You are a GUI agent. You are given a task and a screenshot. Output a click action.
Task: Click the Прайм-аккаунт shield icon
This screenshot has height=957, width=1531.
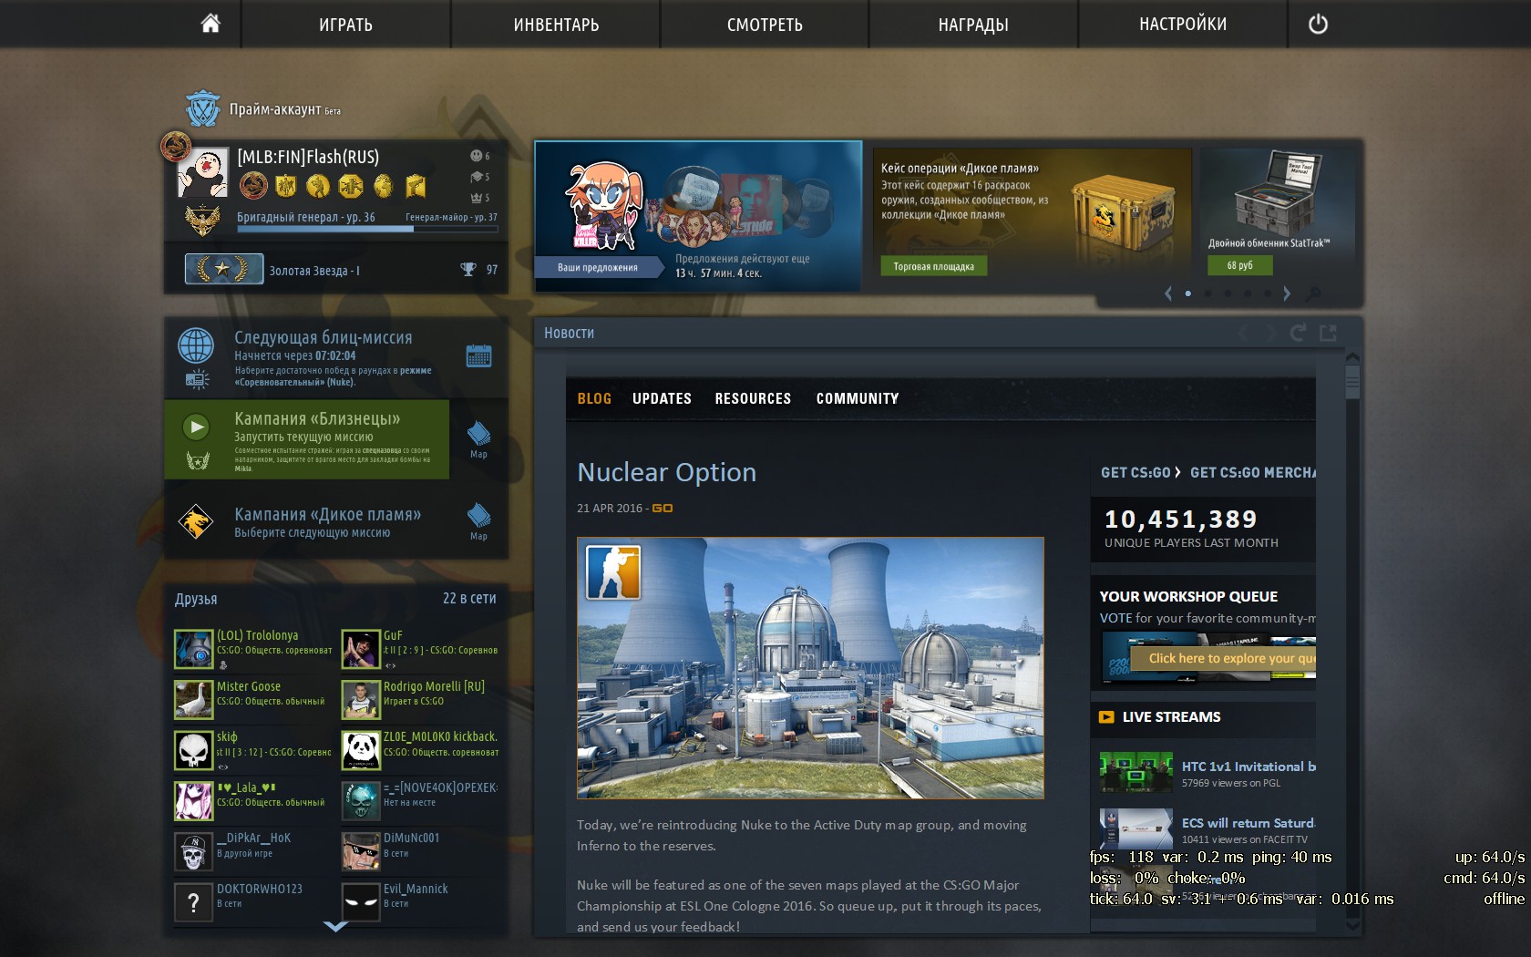pos(202,108)
